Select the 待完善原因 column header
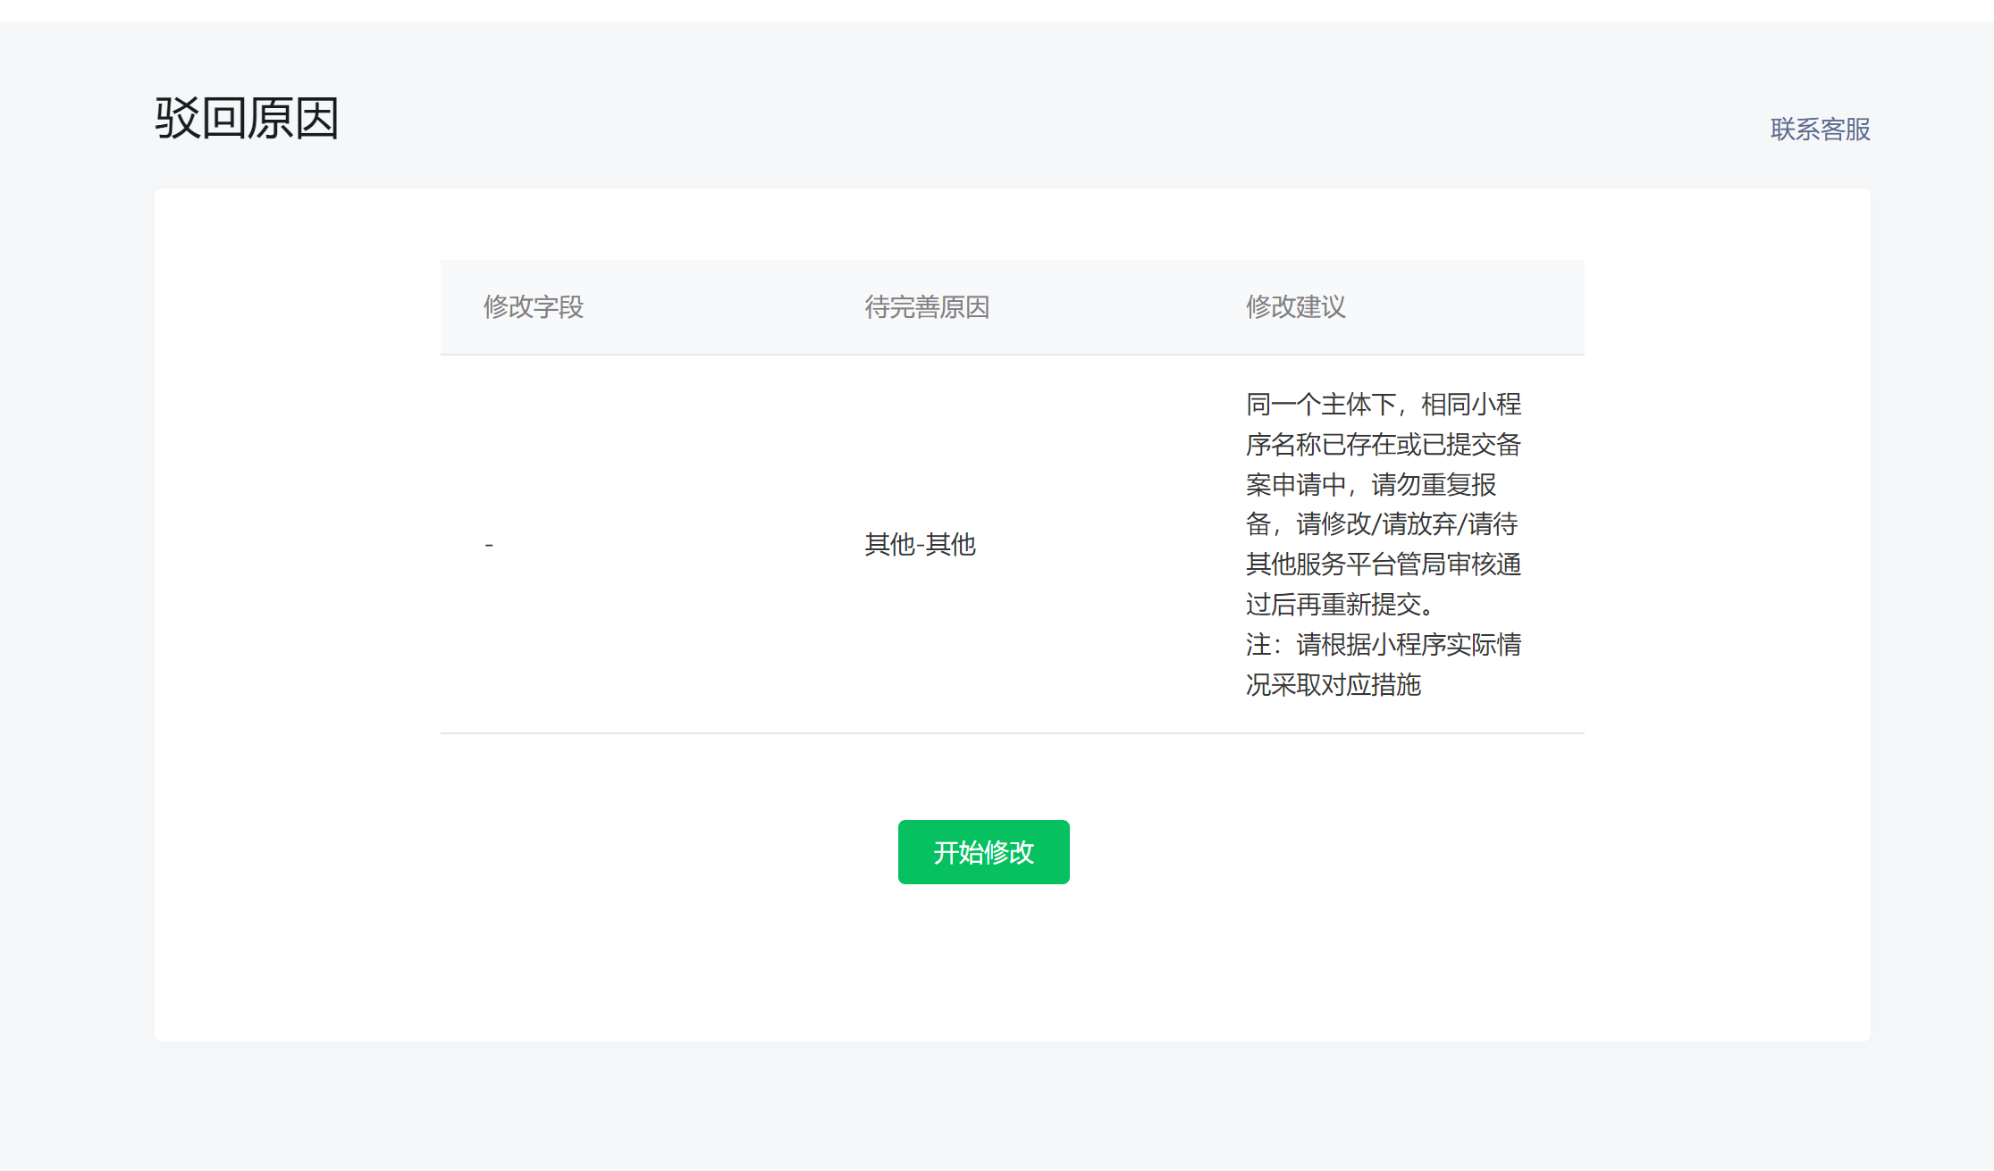1994x1171 pixels. pos(927,307)
